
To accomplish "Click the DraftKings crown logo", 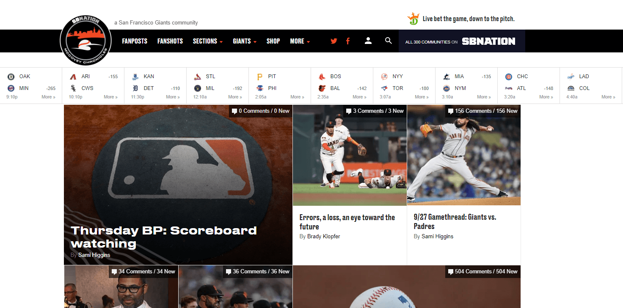I will point(413,19).
